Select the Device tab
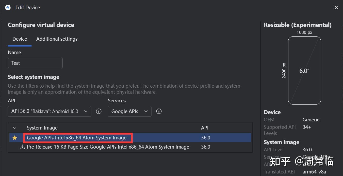 tap(20, 39)
